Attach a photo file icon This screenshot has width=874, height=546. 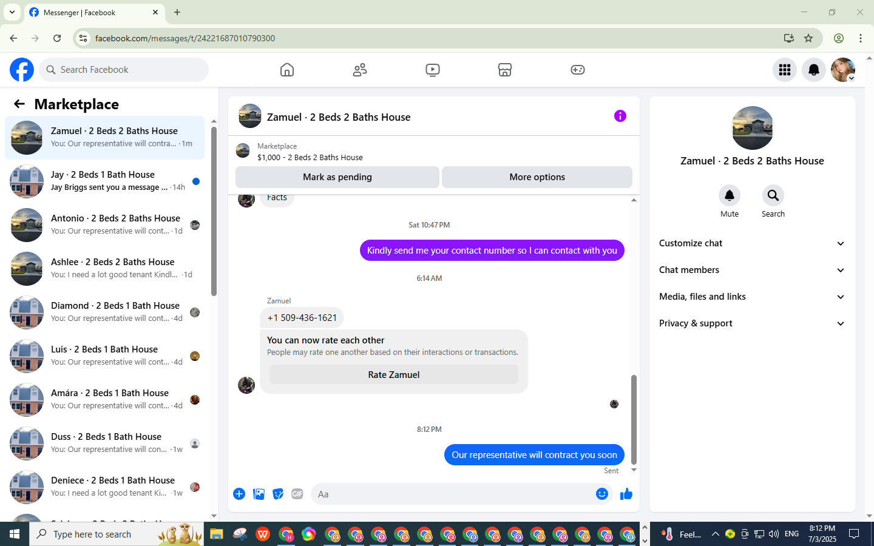[259, 494]
